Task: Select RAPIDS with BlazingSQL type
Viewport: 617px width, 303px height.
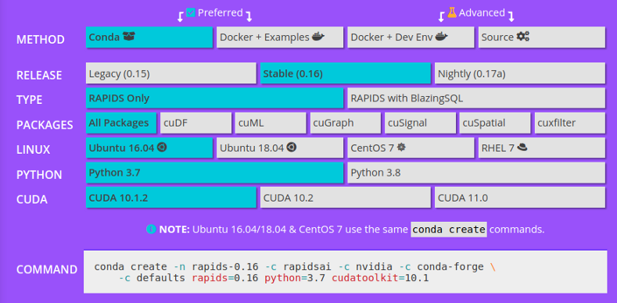Action: coord(476,98)
